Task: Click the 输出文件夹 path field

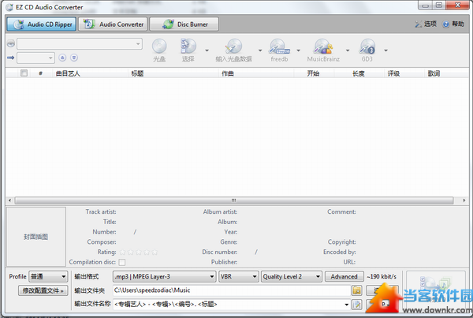Action: click(231, 290)
